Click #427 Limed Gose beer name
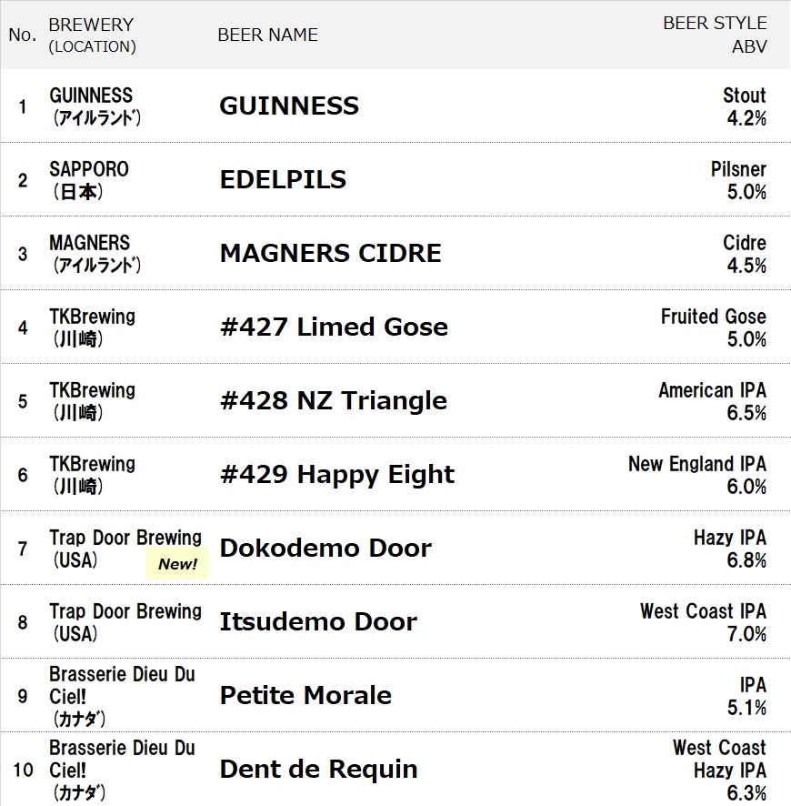The height and width of the screenshot is (806, 791). (x=334, y=327)
